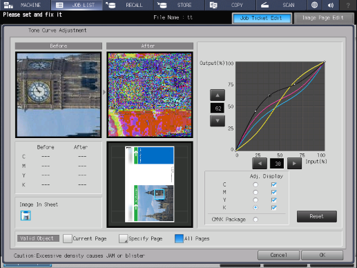Screen dimensions: 357x268
Task: Click left arrow to decrease input
Action: click(260, 164)
